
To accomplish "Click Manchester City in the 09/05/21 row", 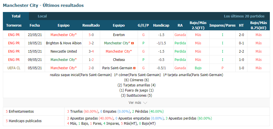I will pyautogui.click(x=64, y=60).
